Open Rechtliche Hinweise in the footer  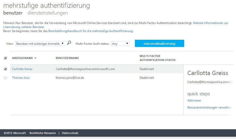click(42, 133)
